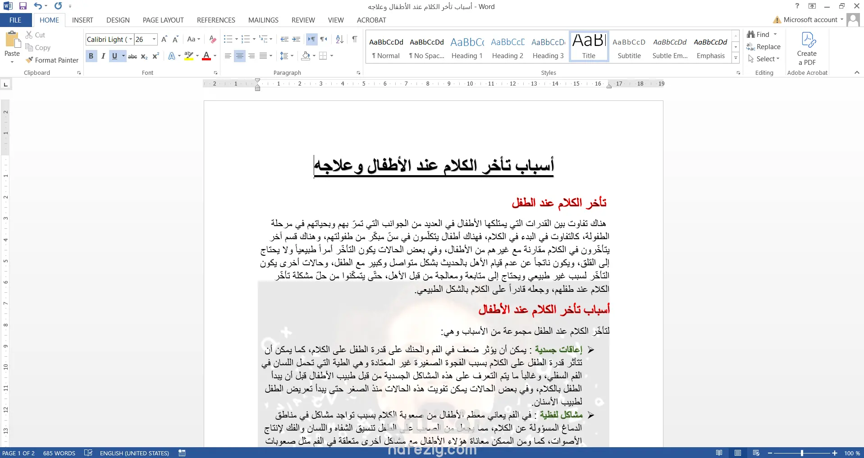Set left-to-right text direction
Image resolution: width=864 pixels, height=458 pixels.
(x=311, y=40)
